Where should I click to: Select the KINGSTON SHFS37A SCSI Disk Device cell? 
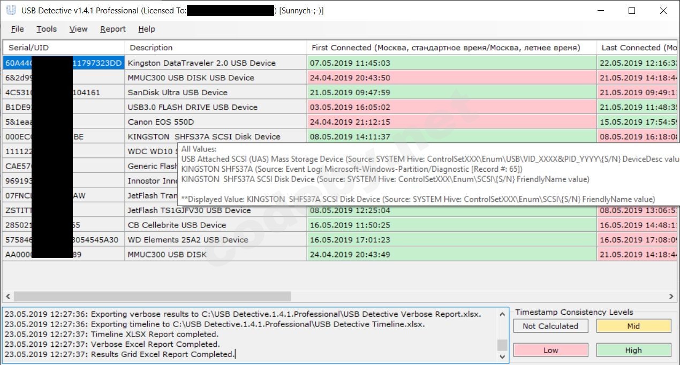coord(216,136)
